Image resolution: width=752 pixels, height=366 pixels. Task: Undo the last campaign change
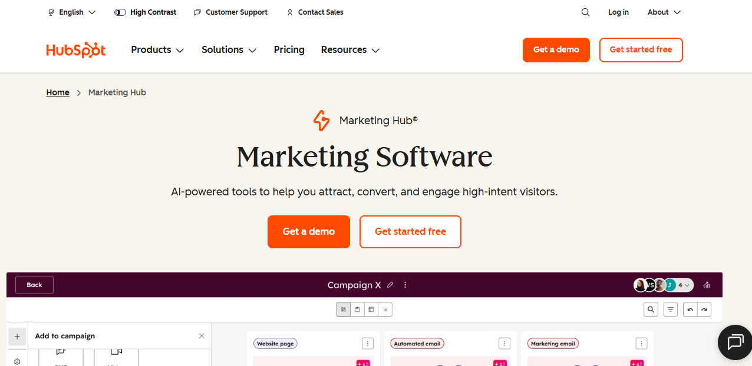pyautogui.click(x=690, y=309)
